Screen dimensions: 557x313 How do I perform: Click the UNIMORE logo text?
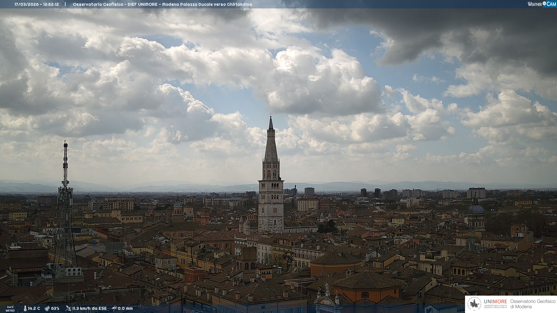[495, 301]
